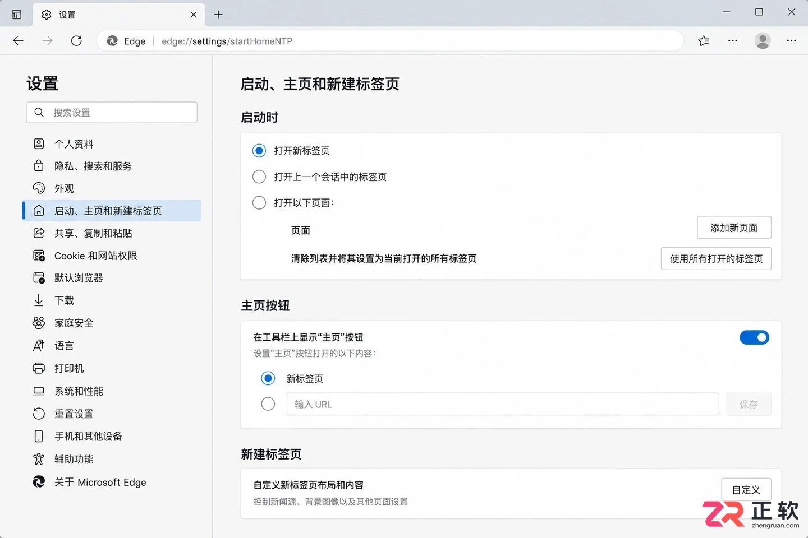This screenshot has width=808, height=538.
Task: Open 重置设置 section
Action: click(x=112, y=414)
